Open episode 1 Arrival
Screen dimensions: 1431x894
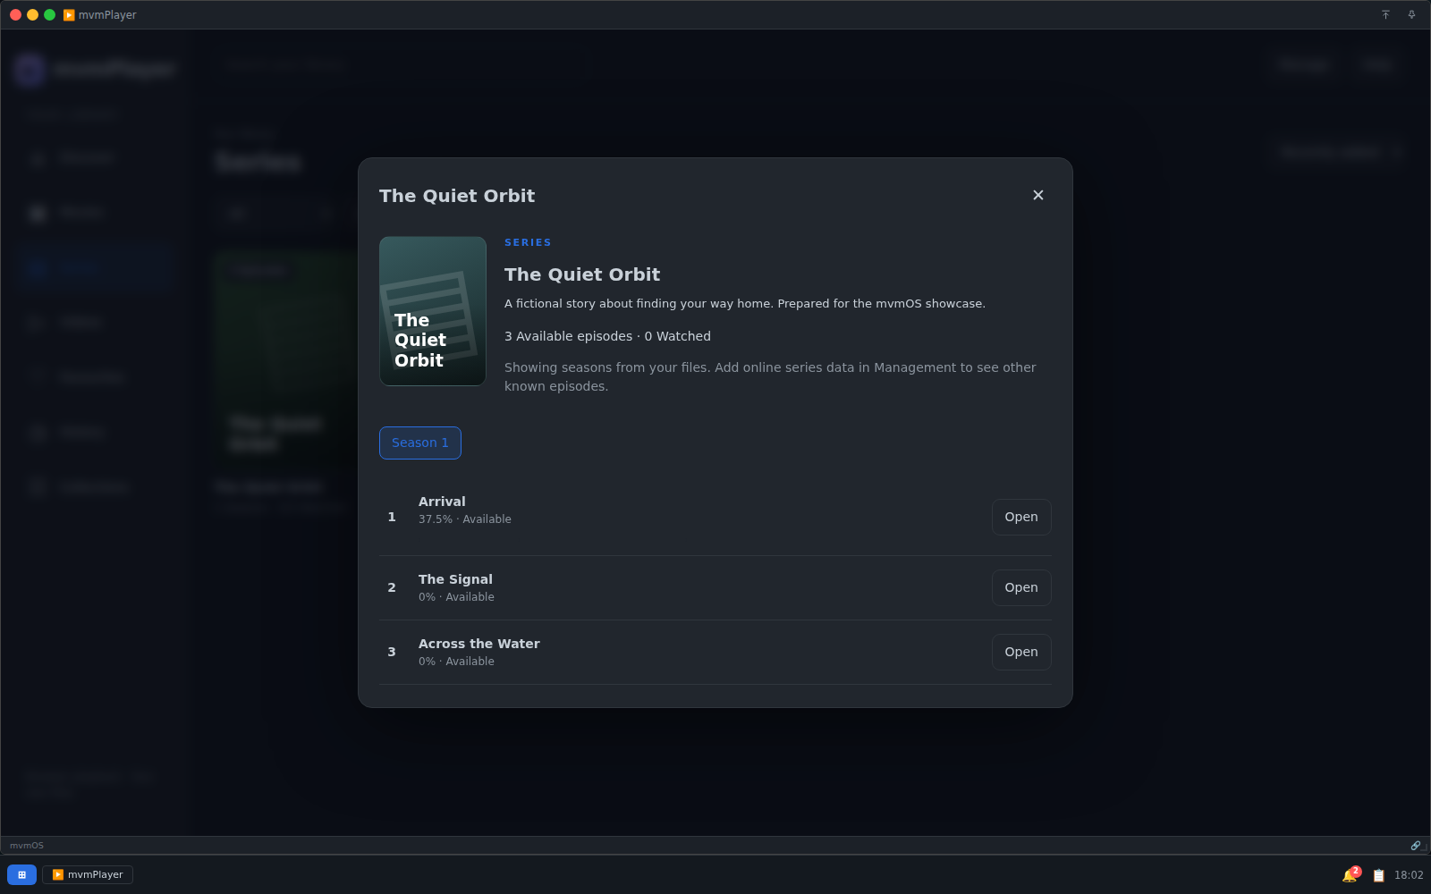click(1021, 517)
